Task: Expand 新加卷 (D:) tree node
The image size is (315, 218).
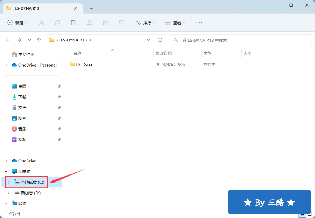Action: point(9,193)
